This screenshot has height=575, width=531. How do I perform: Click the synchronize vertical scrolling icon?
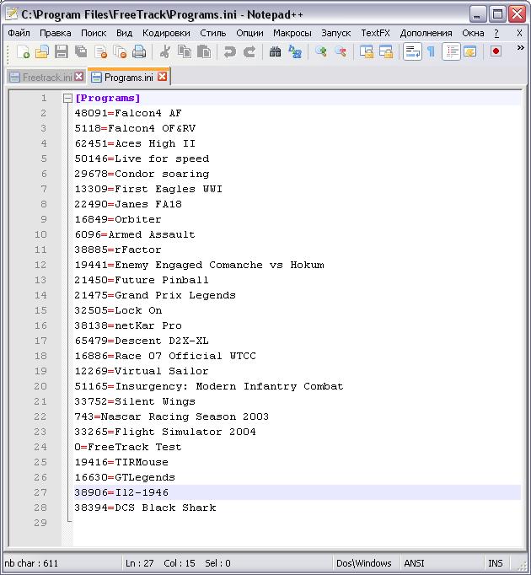tap(366, 51)
